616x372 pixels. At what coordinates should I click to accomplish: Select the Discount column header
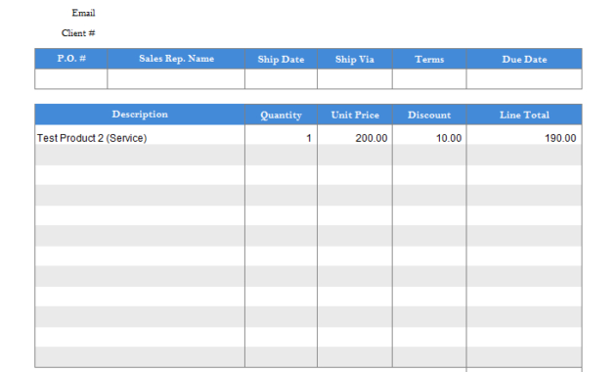[x=429, y=115]
